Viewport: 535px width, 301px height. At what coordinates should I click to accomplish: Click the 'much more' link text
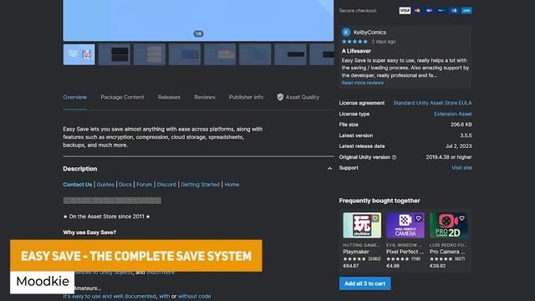point(160,273)
